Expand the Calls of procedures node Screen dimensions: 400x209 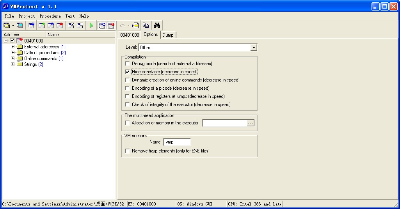click(12, 52)
